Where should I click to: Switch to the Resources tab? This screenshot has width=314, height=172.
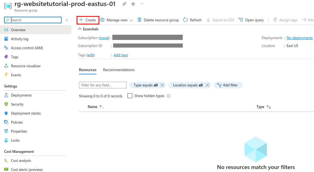[88, 70]
